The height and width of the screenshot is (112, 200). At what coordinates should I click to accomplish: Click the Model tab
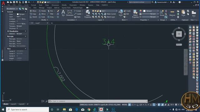6,104
